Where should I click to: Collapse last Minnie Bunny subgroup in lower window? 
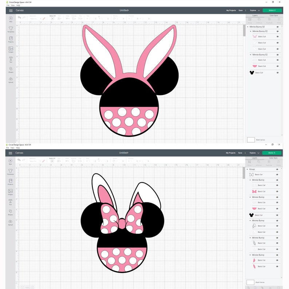[250, 255]
